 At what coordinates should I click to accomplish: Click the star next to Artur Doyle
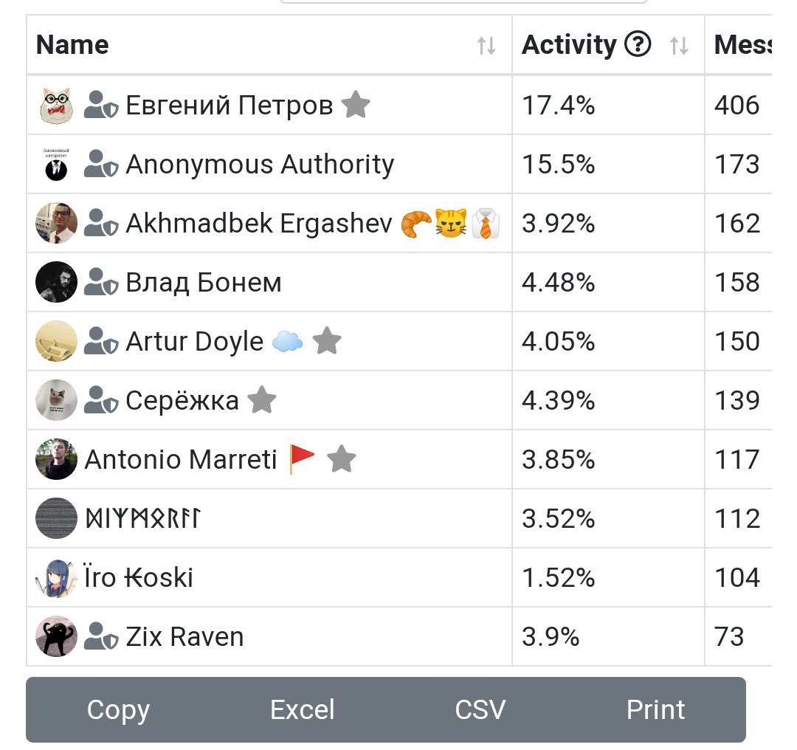(327, 341)
